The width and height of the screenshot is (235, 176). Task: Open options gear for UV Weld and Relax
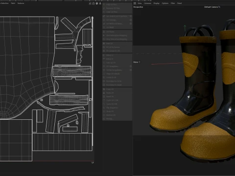(131, 23)
